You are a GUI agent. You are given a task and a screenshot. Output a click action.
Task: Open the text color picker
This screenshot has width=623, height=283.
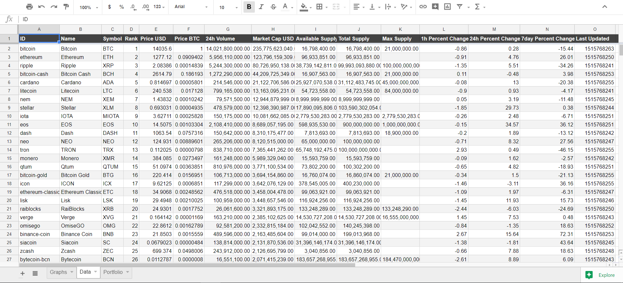pyautogui.click(x=285, y=7)
